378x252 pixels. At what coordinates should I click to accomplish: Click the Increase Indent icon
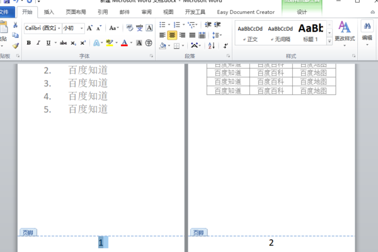click(217, 25)
